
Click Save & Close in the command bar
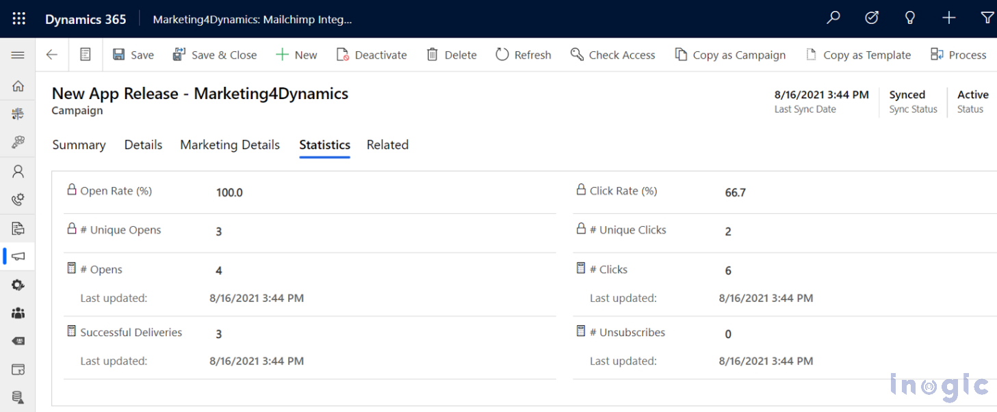(x=215, y=55)
